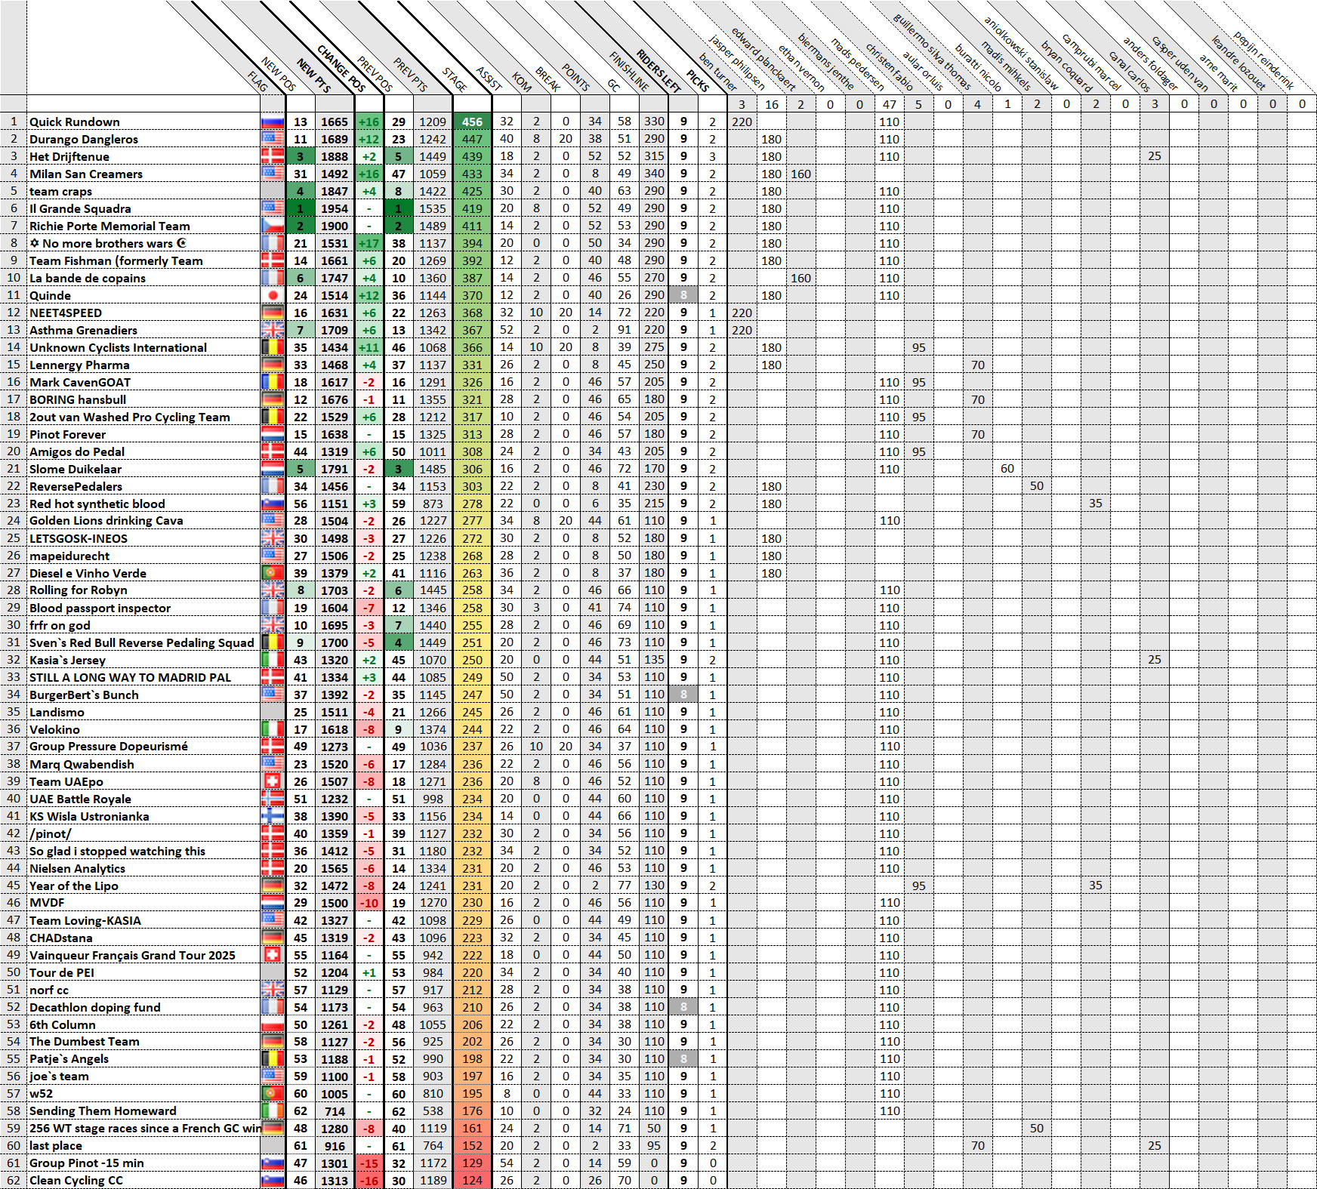This screenshot has width=1317, height=1189.
Task: Click the "60" value in Slome Duikelaar's row
Action: [1007, 469]
